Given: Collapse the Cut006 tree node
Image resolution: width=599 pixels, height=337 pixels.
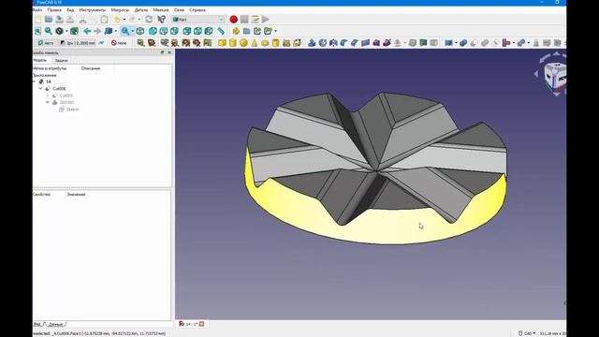Looking at the screenshot, I should click(x=41, y=88).
